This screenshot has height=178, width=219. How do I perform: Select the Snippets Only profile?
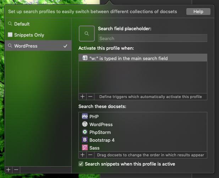click(38, 35)
